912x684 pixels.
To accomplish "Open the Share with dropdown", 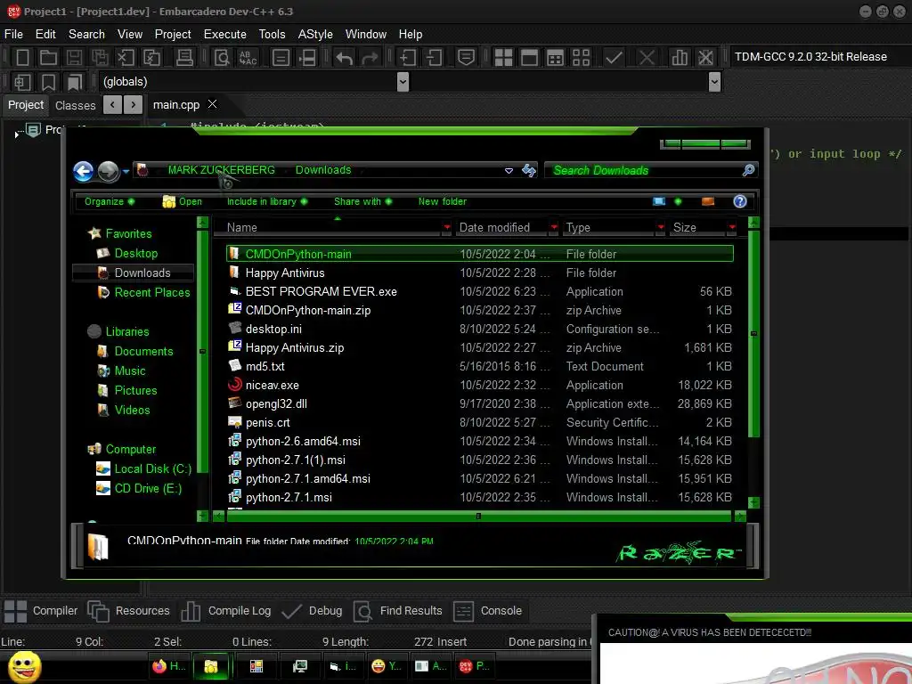I will pyautogui.click(x=363, y=201).
